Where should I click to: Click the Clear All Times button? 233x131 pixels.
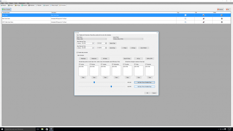pos(127,59)
